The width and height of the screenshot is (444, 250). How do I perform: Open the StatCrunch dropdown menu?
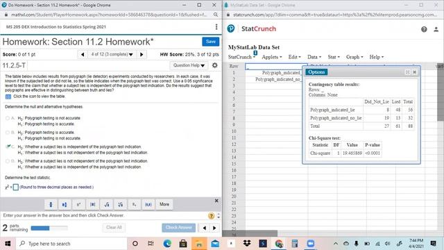tap(241, 57)
